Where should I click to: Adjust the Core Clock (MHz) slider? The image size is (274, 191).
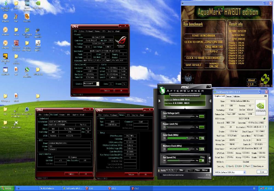[x=181, y=138]
